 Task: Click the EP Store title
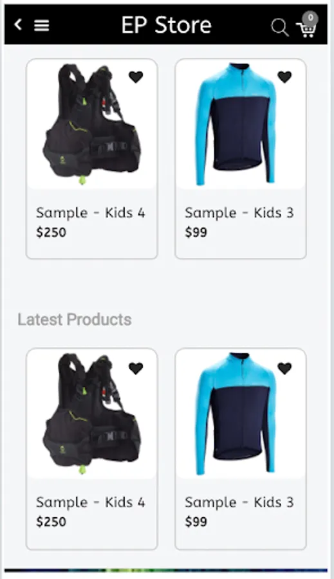click(x=167, y=25)
